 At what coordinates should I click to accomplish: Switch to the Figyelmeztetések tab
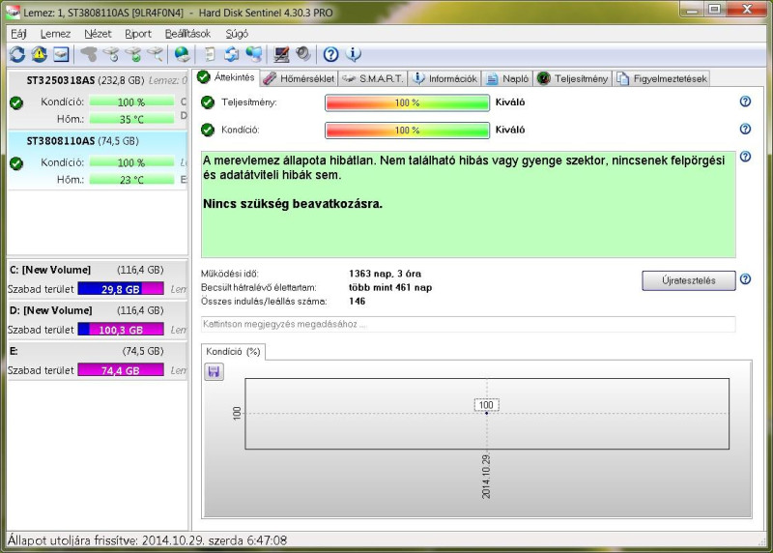(662, 78)
